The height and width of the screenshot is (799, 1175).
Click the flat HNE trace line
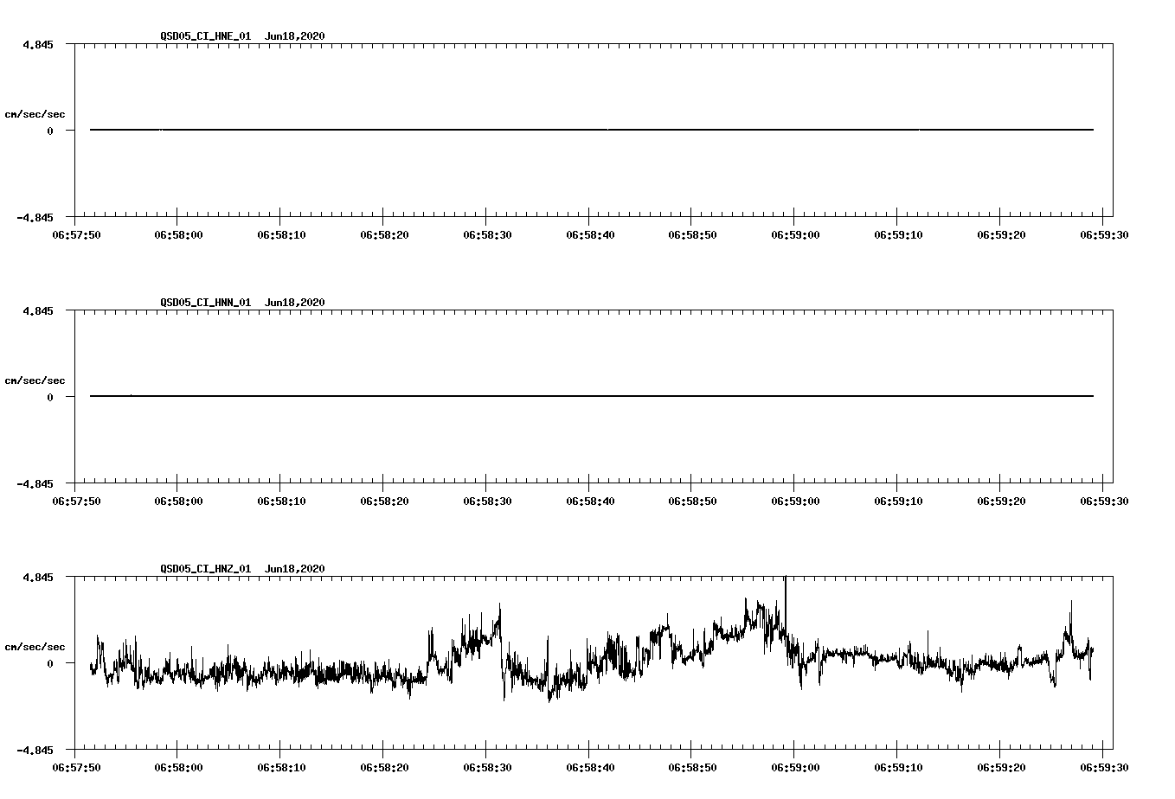(592, 130)
